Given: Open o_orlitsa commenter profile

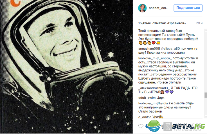Looking at the screenshot, I should coord(145,117).
